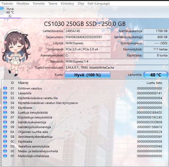Click the anime mascot character image
The height and width of the screenshot is (167, 169).
pyautogui.click(x=16, y=53)
